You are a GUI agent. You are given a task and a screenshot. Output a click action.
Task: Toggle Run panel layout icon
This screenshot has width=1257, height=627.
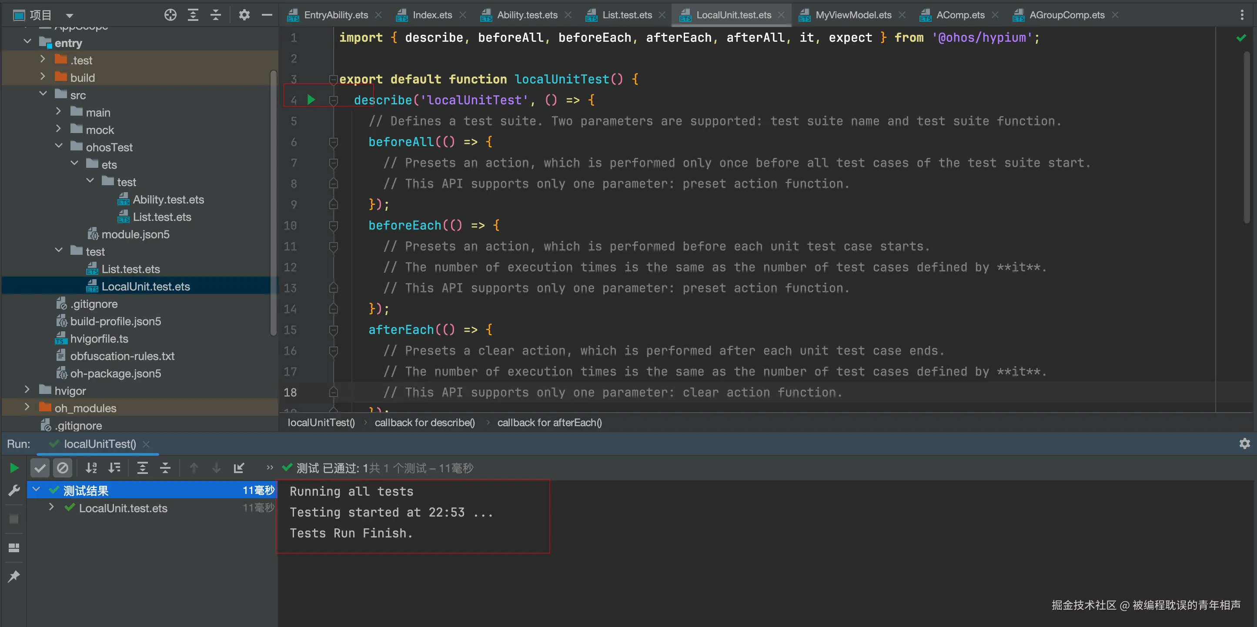click(x=14, y=548)
